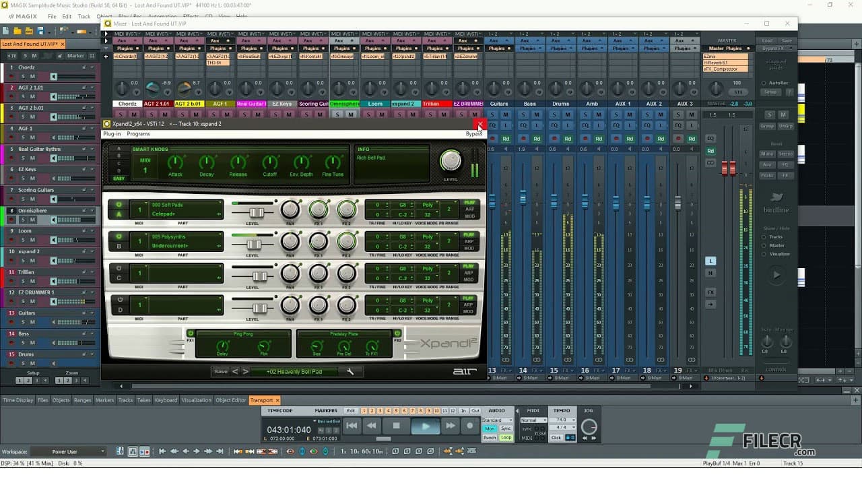Click the fast-forward icon in the Transport
The image size is (862, 485).
pyautogui.click(x=449, y=425)
